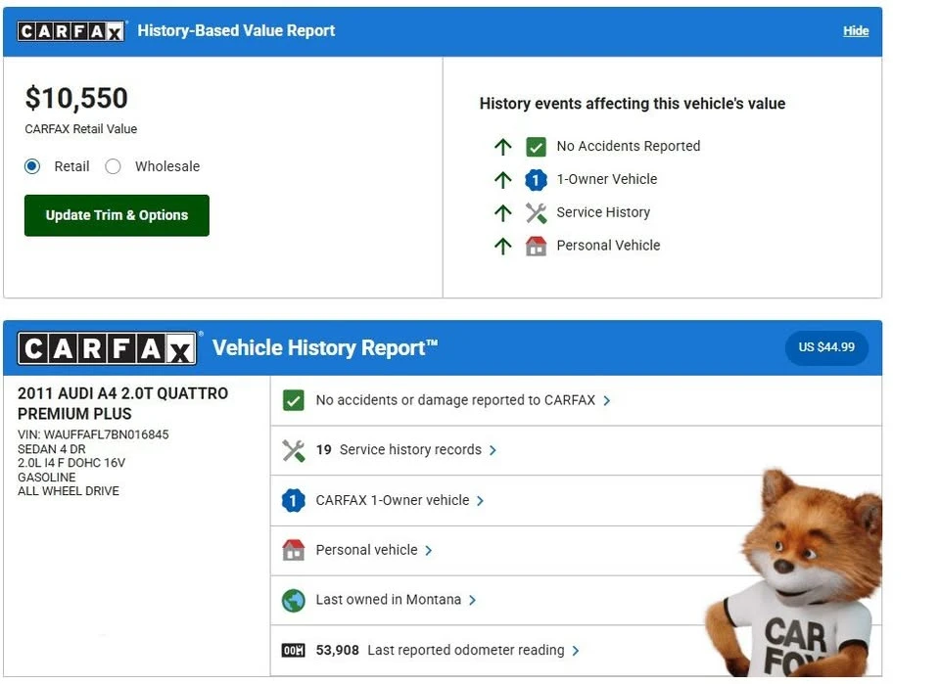The width and height of the screenshot is (940, 684).
Task: Click the 53,908 odometer value
Action: coord(338,650)
